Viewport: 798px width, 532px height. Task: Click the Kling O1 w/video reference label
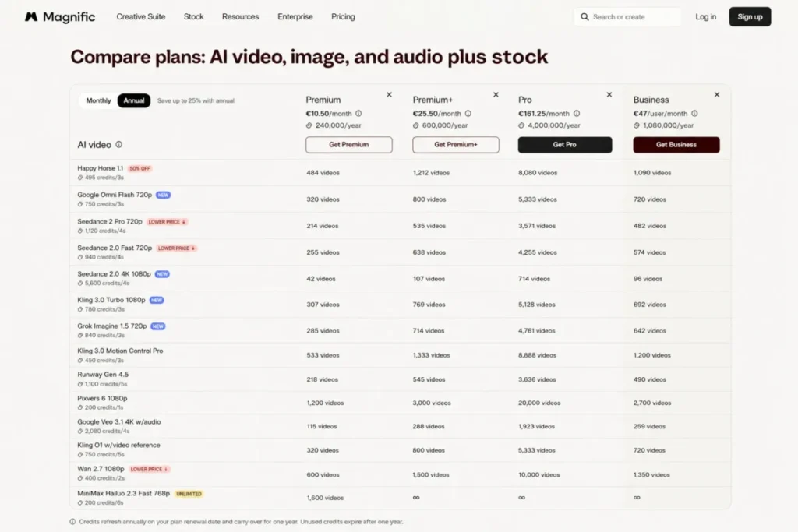point(118,445)
